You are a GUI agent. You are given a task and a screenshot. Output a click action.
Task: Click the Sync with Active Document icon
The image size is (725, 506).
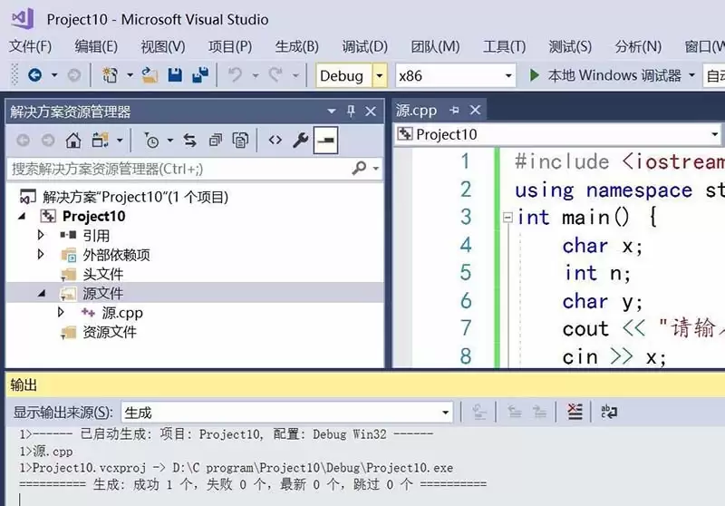tap(189, 141)
